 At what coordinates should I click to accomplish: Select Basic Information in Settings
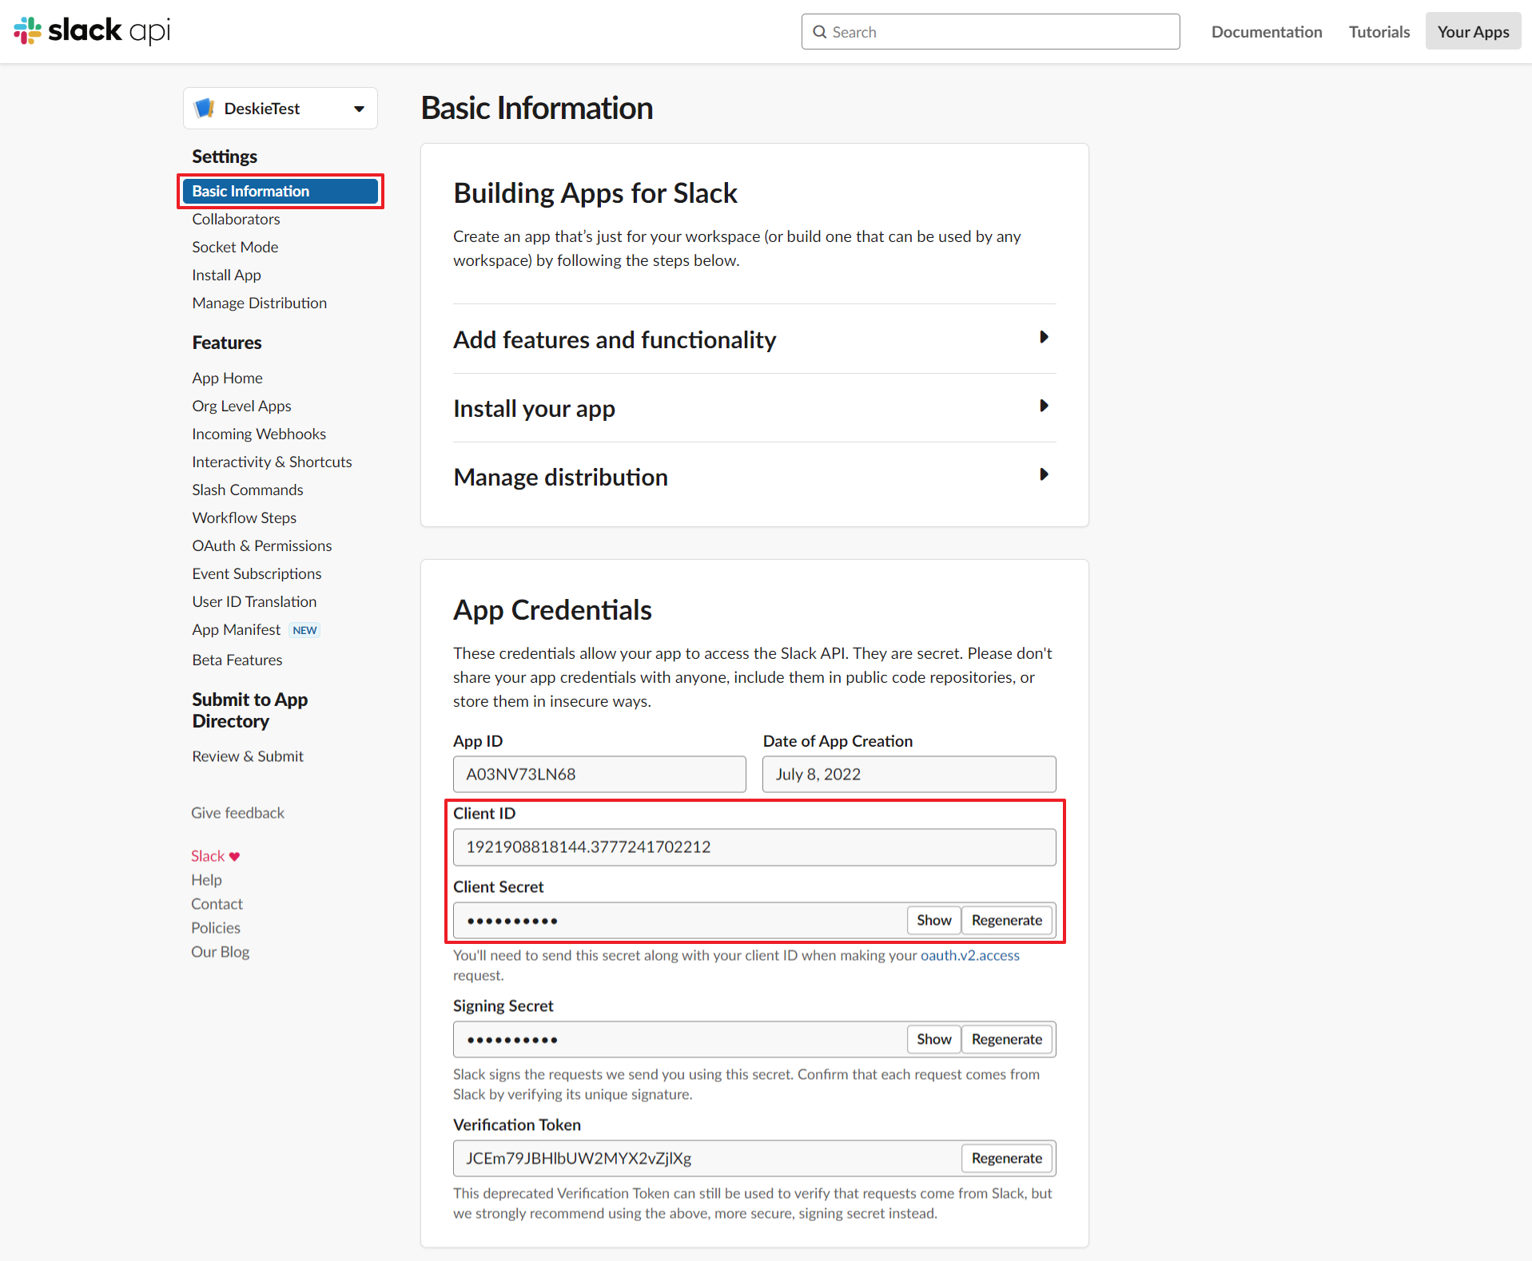pos(281,191)
